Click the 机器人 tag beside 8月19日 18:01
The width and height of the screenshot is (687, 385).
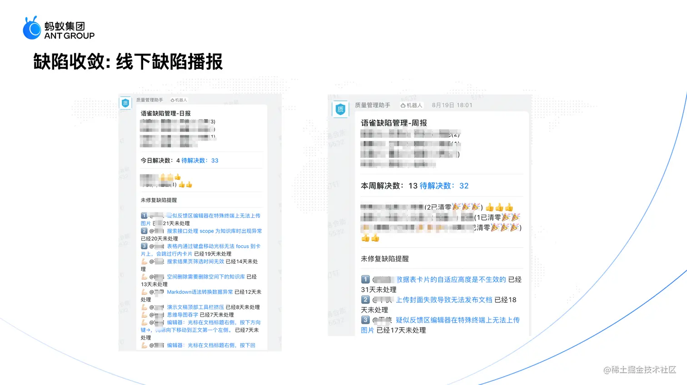click(411, 105)
